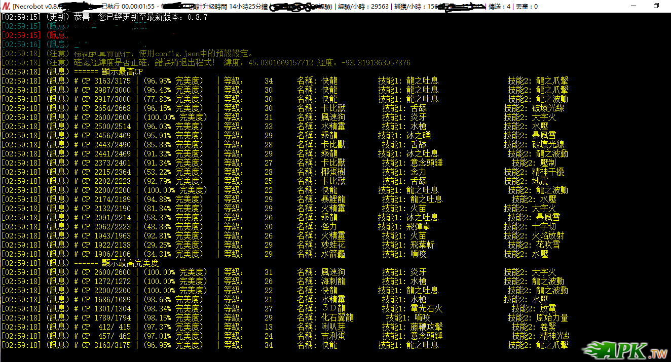Click the skill name 放電

pyautogui.click(x=548, y=308)
